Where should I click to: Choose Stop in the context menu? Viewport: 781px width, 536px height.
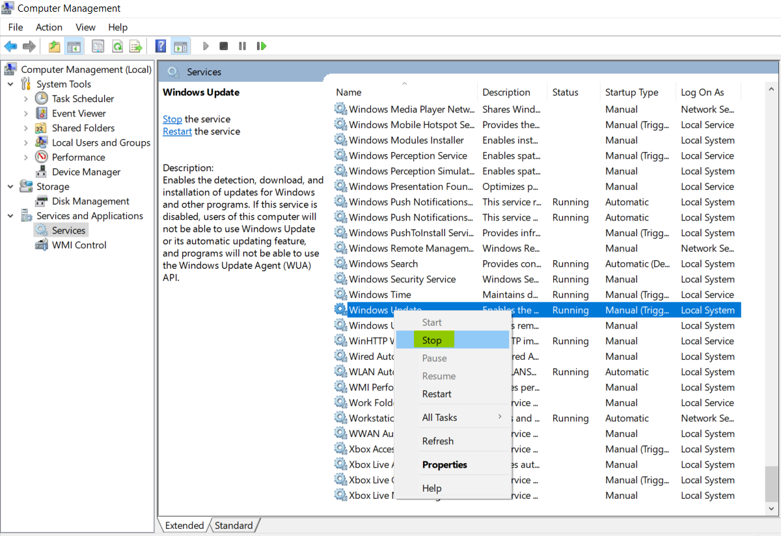click(x=432, y=340)
